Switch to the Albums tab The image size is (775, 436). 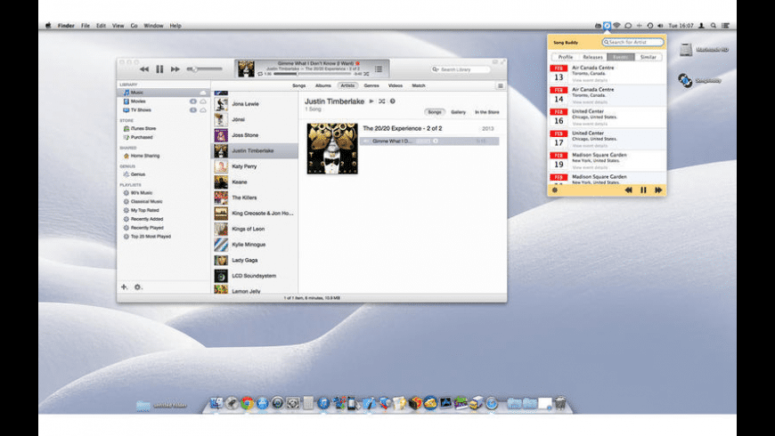click(322, 85)
